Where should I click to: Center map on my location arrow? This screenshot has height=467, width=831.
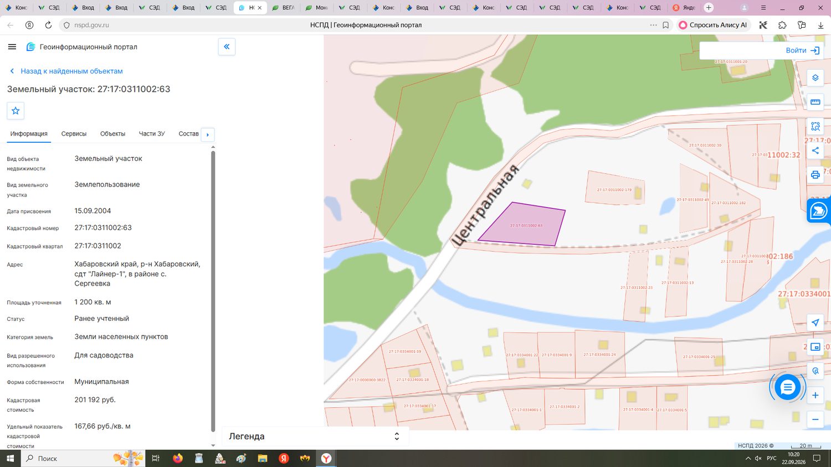(x=815, y=323)
